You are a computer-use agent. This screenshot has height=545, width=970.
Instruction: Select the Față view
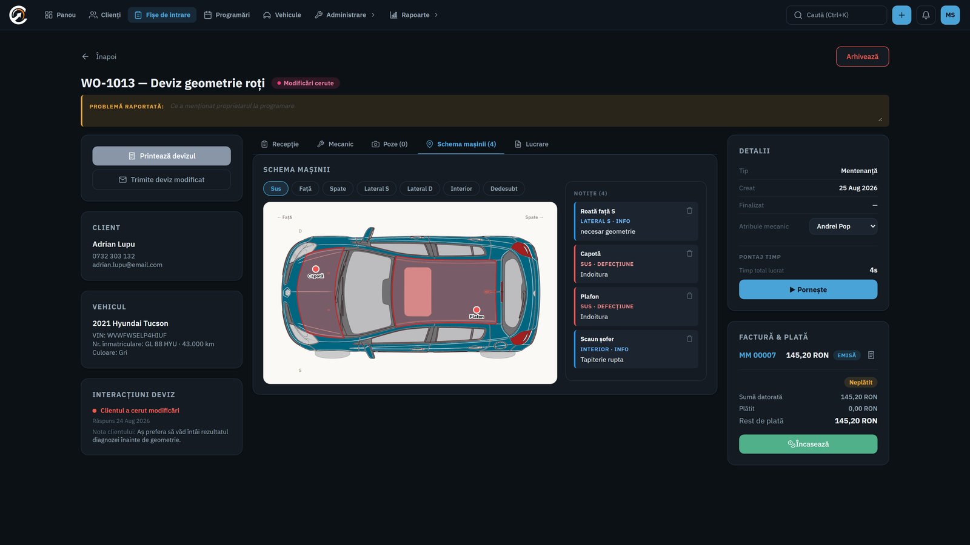coord(306,189)
